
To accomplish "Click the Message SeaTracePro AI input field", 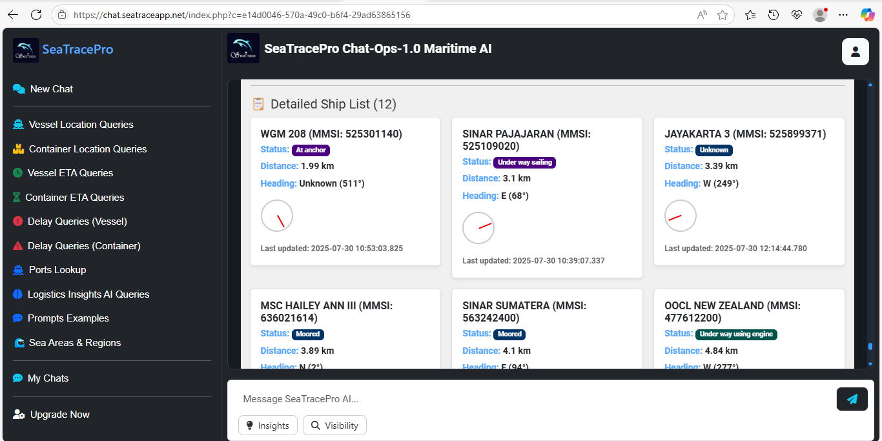I will tap(533, 399).
